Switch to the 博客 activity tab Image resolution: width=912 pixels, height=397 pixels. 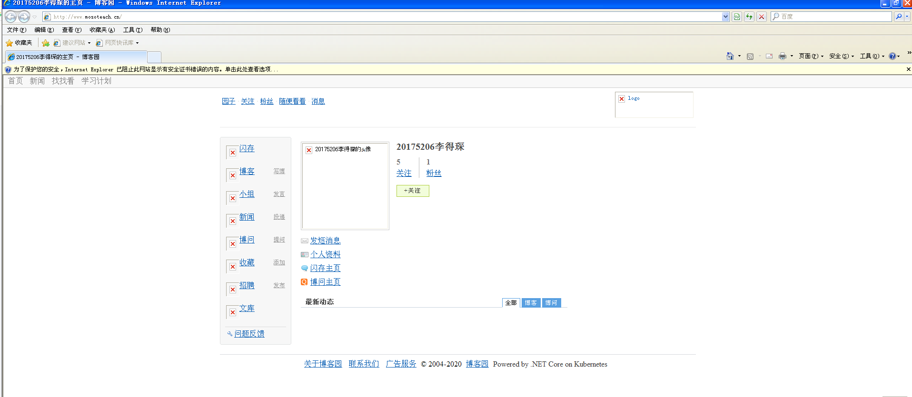click(x=531, y=303)
